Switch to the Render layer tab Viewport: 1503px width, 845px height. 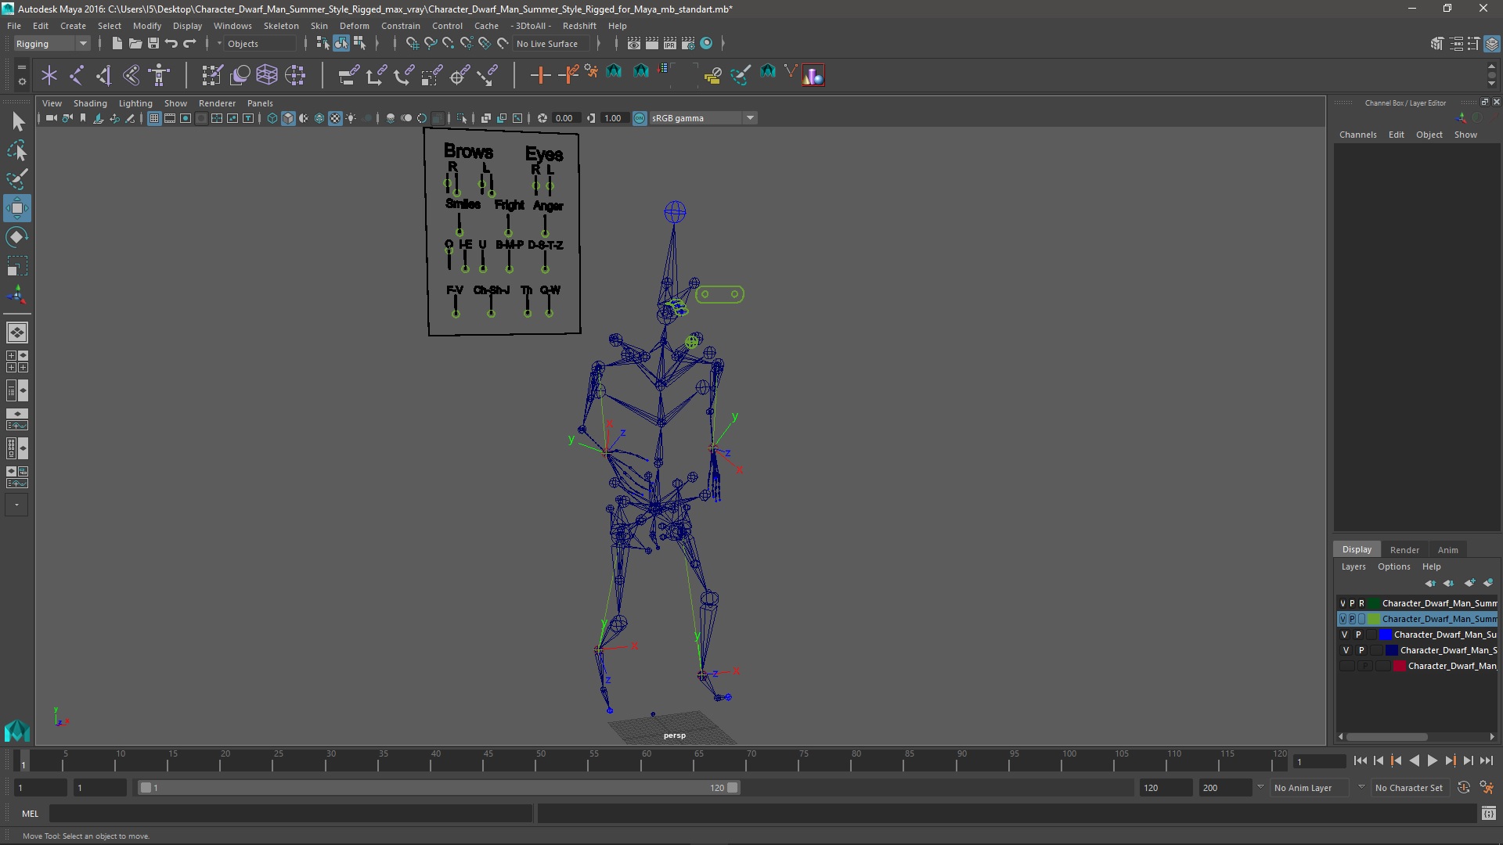(1404, 550)
